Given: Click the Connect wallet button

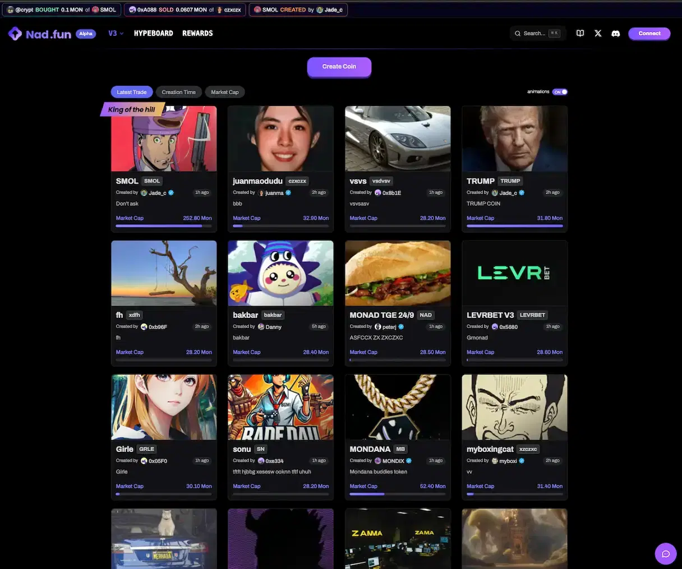Looking at the screenshot, I should [649, 34].
